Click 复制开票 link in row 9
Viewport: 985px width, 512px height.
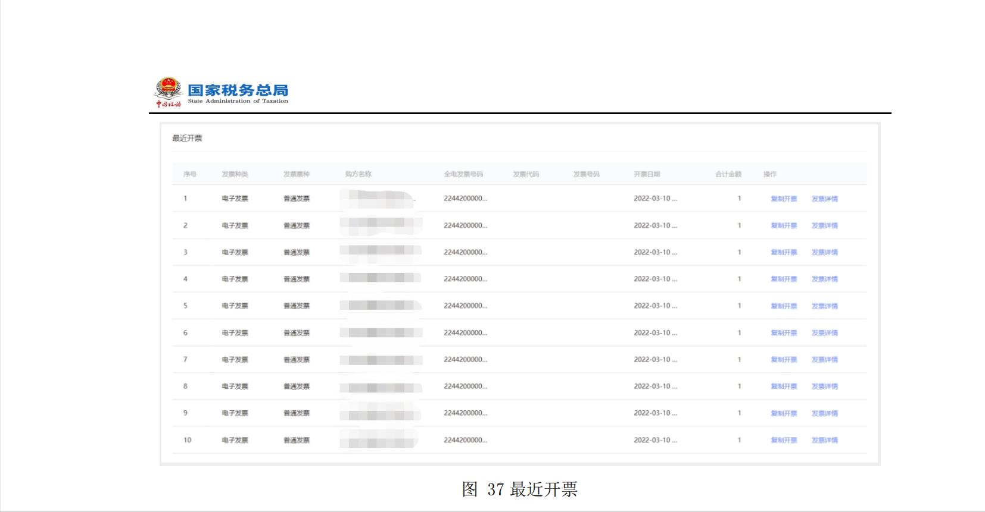[x=784, y=413]
